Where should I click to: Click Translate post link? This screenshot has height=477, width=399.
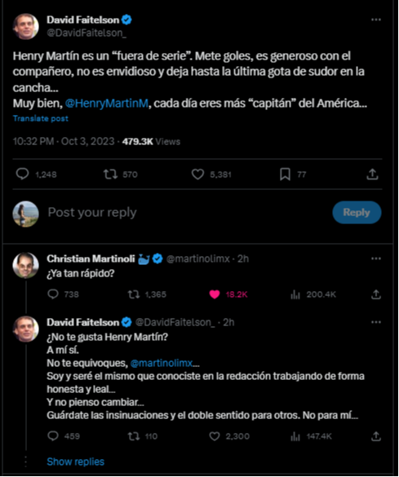point(41,118)
